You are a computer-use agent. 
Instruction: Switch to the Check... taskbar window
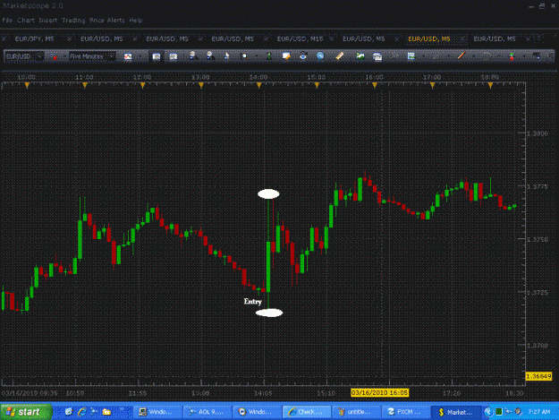click(x=306, y=412)
